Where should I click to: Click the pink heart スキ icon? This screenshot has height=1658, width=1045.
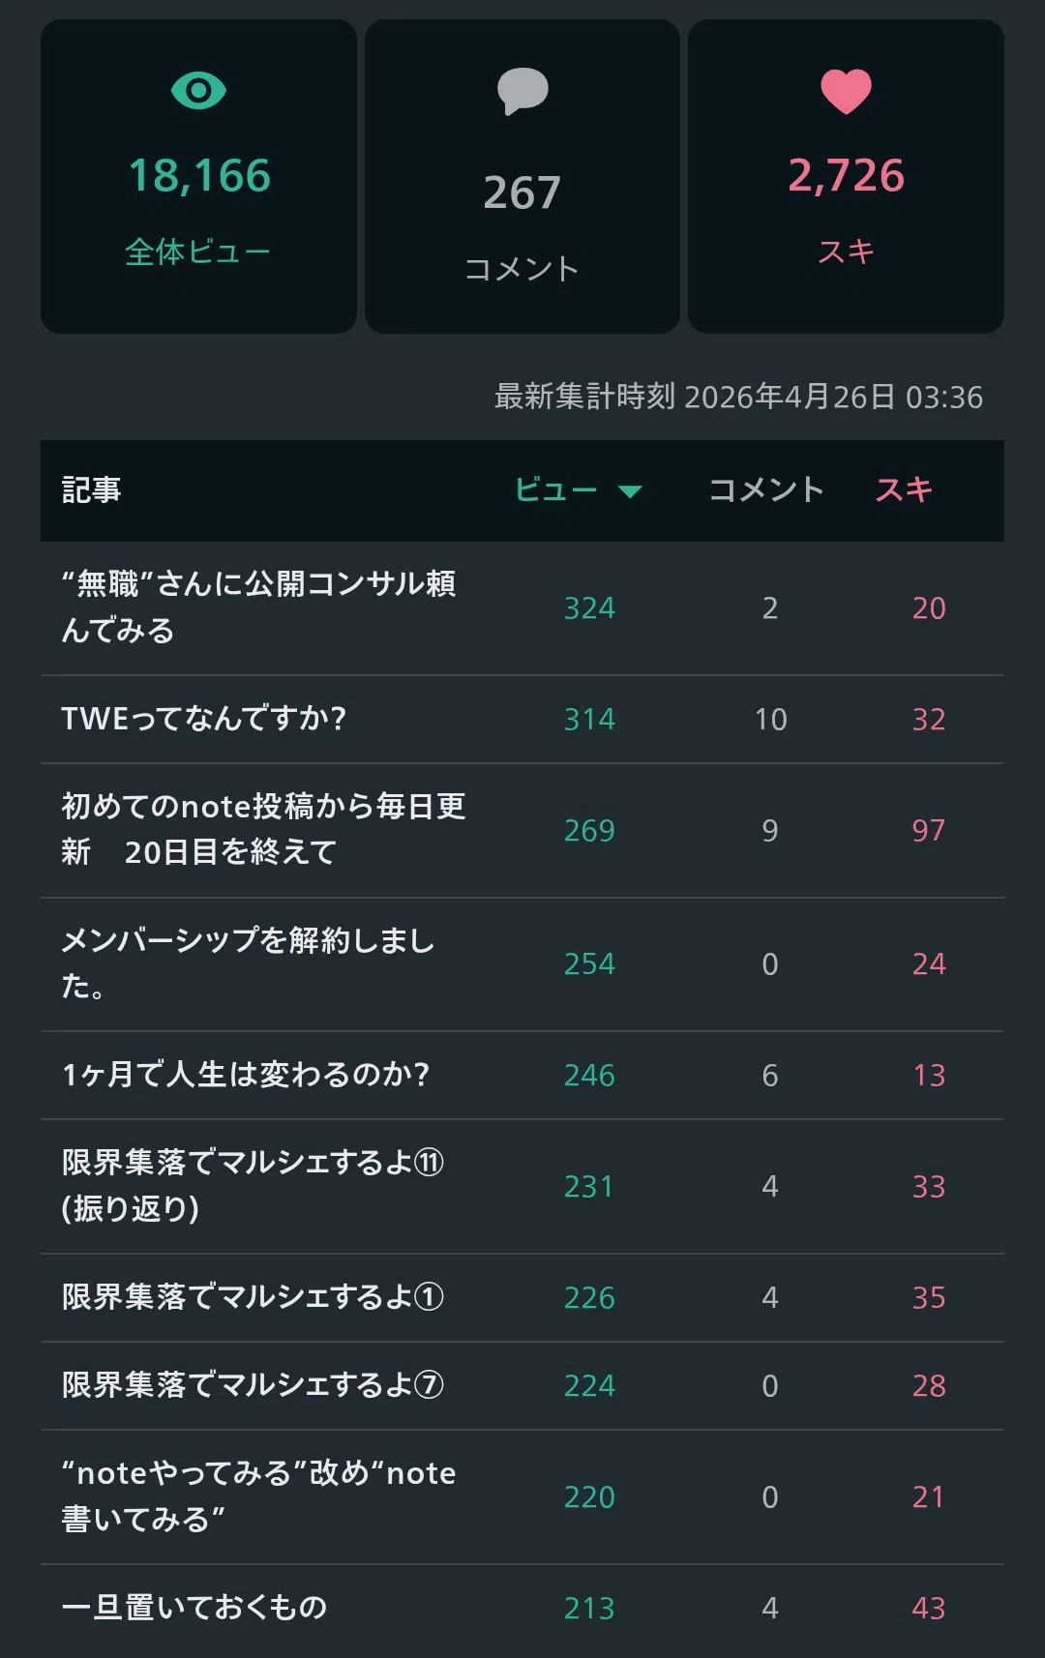[846, 92]
